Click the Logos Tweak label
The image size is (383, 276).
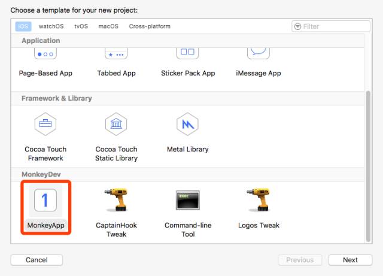click(259, 225)
